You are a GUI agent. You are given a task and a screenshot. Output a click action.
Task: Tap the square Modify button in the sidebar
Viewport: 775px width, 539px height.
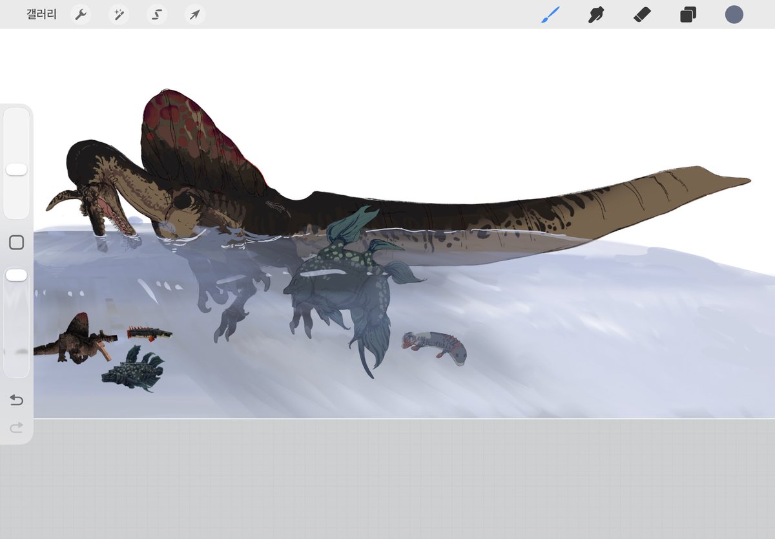[16, 242]
